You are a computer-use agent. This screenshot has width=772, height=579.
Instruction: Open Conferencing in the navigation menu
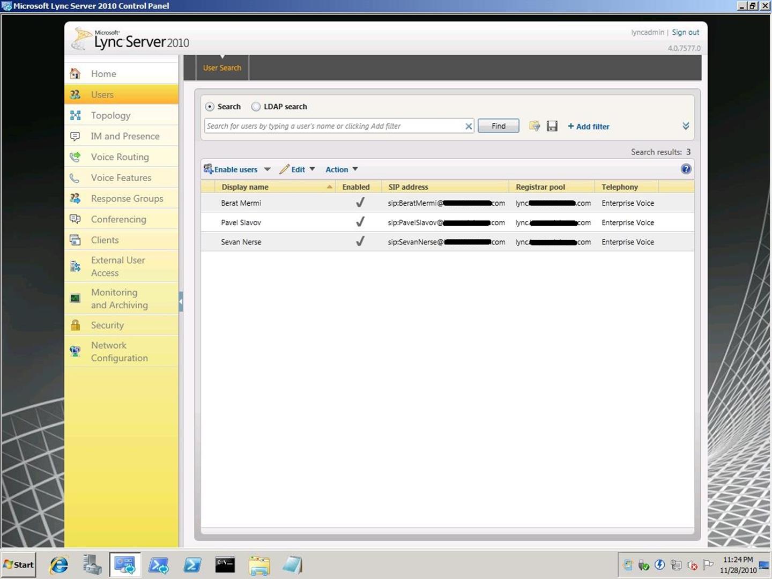click(118, 219)
